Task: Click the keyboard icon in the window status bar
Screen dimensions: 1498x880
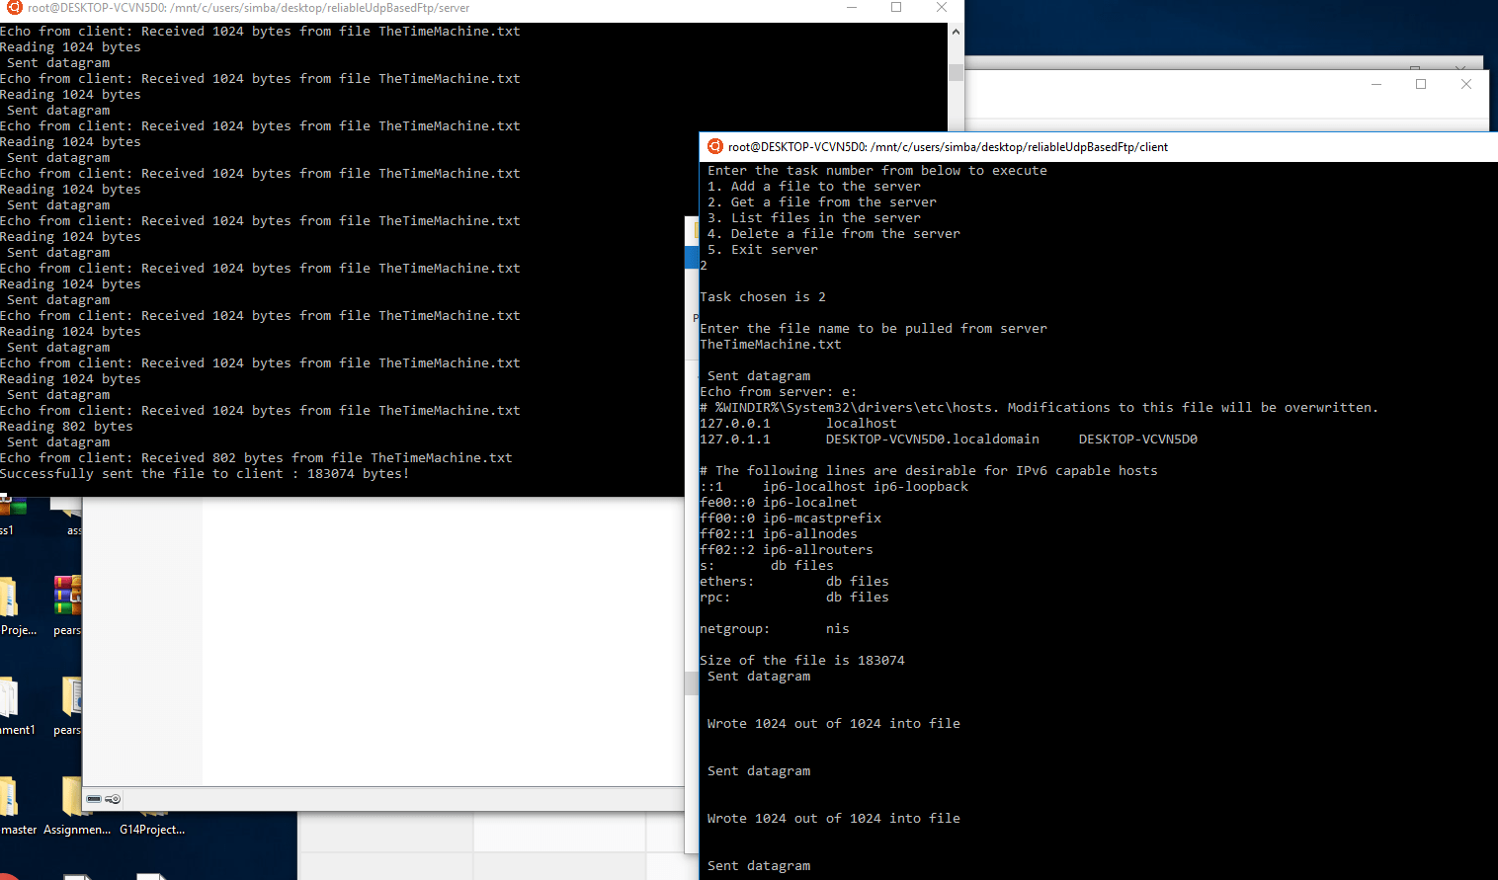Action: (x=94, y=799)
